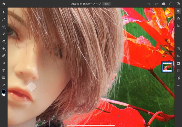
Task: Open the Share/Export menu
Action: [171, 4]
